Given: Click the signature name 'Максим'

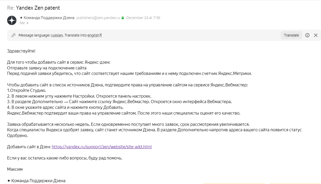Looking at the screenshot, I should [x=15, y=169].
